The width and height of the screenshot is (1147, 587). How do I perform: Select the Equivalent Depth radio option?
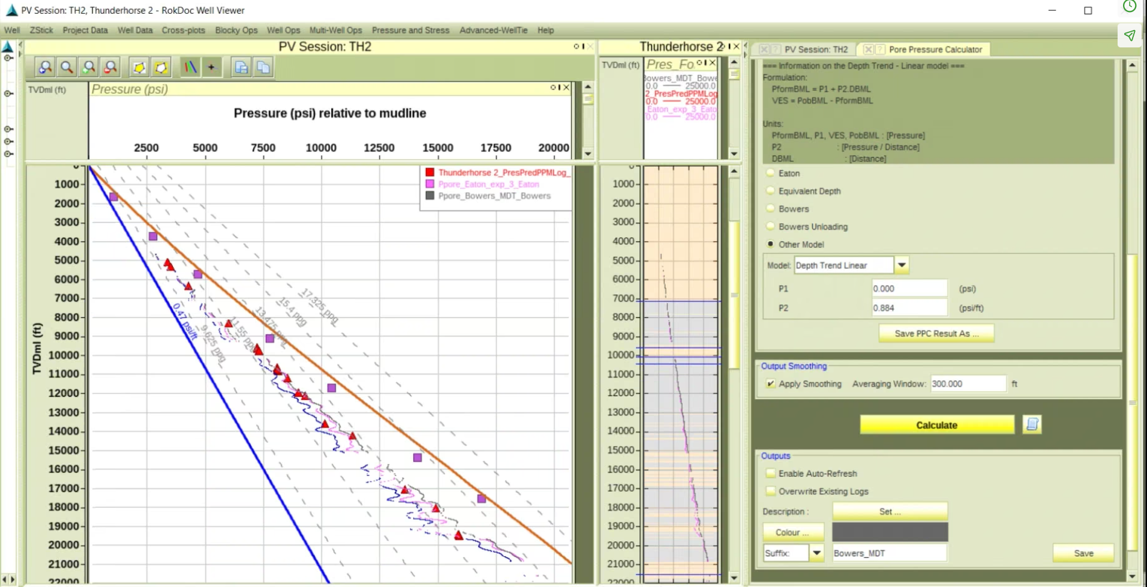770,191
